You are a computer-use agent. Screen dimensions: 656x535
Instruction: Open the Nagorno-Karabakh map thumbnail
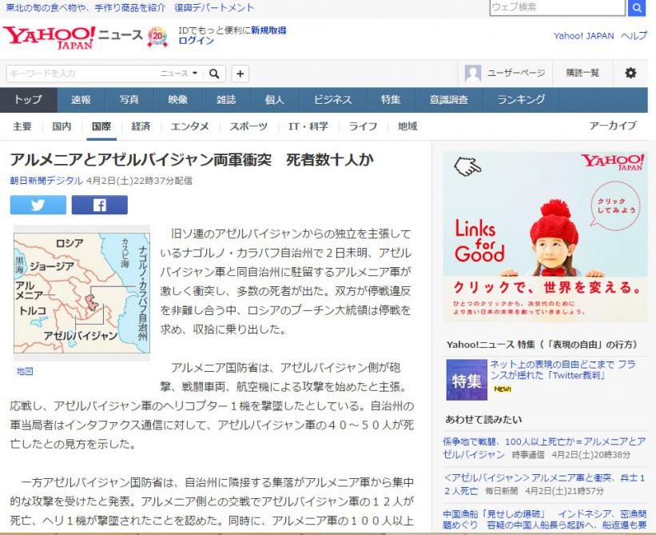click(x=82, y=293)
